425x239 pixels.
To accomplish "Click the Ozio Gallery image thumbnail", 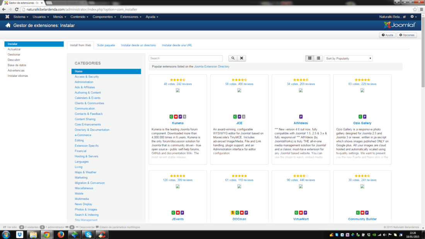I will pyautogui.click(x=362, y=90).
